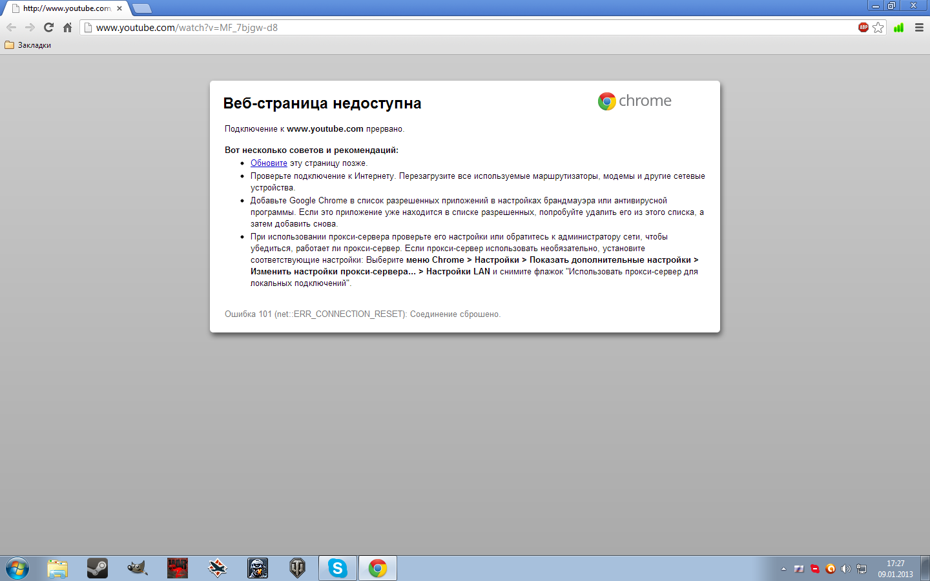Click the Russian flag language tray icon
This screenshot has width=930, height=581.
799,569
